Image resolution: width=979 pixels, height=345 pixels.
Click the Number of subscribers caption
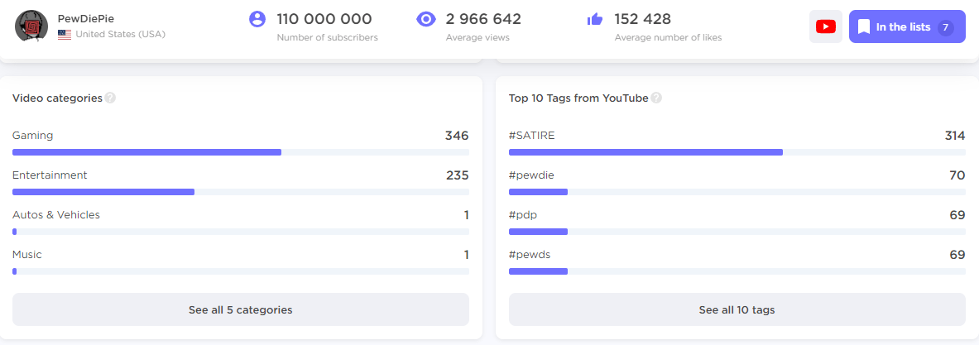point(327,37)
